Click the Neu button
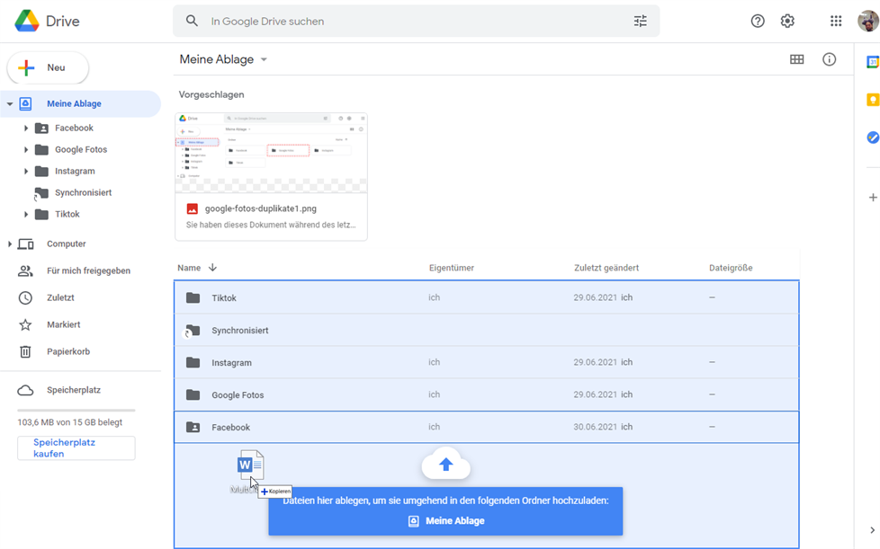The height and width of the screenshot is (549, 880). click(48, 67)
